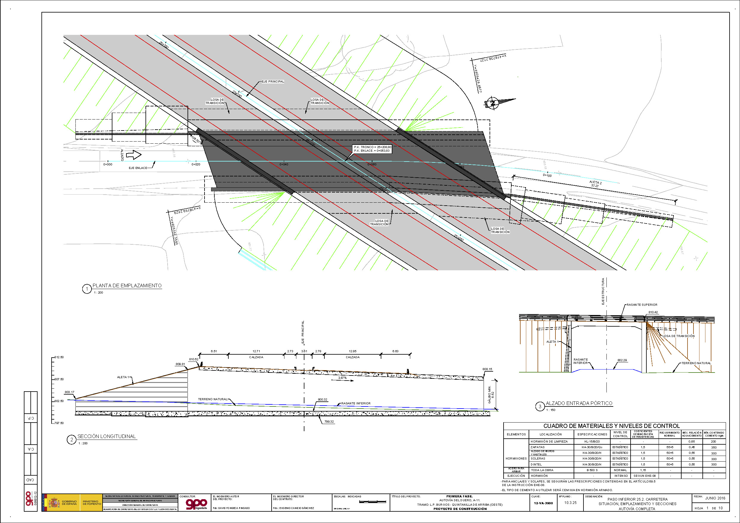This screenshot has width=740, height=523.
Task: Click the ALETA 2 dimension label
Action: (x=595, y=184)
